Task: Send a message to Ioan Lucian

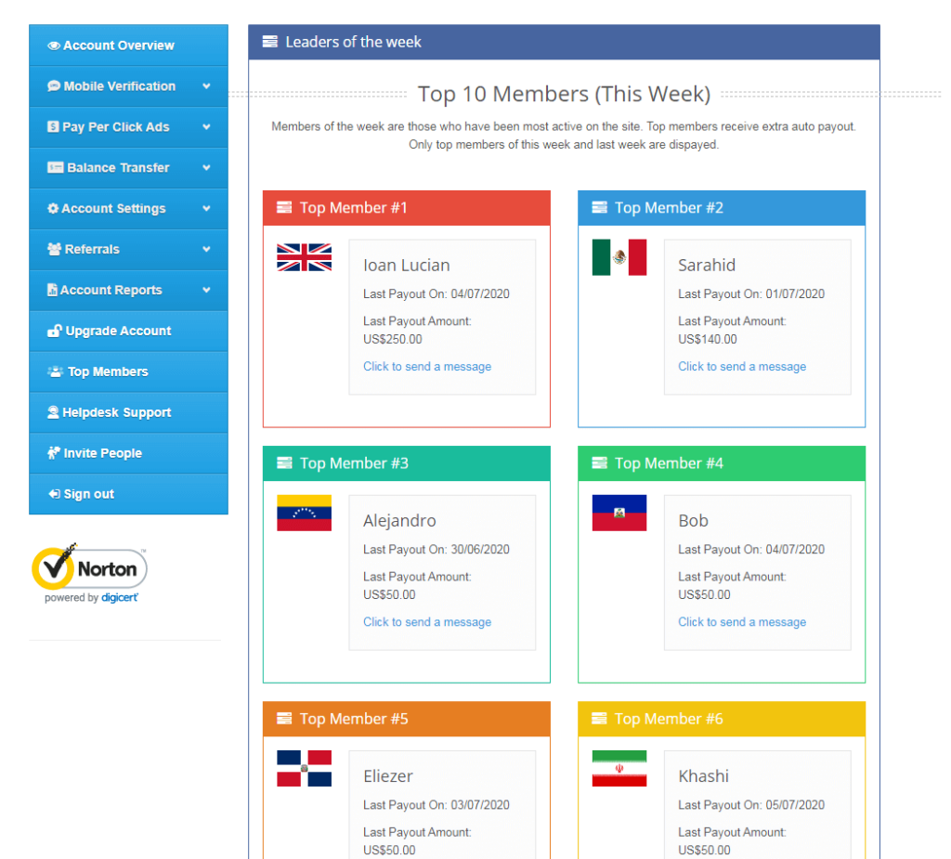Action: tap(427, 367)
